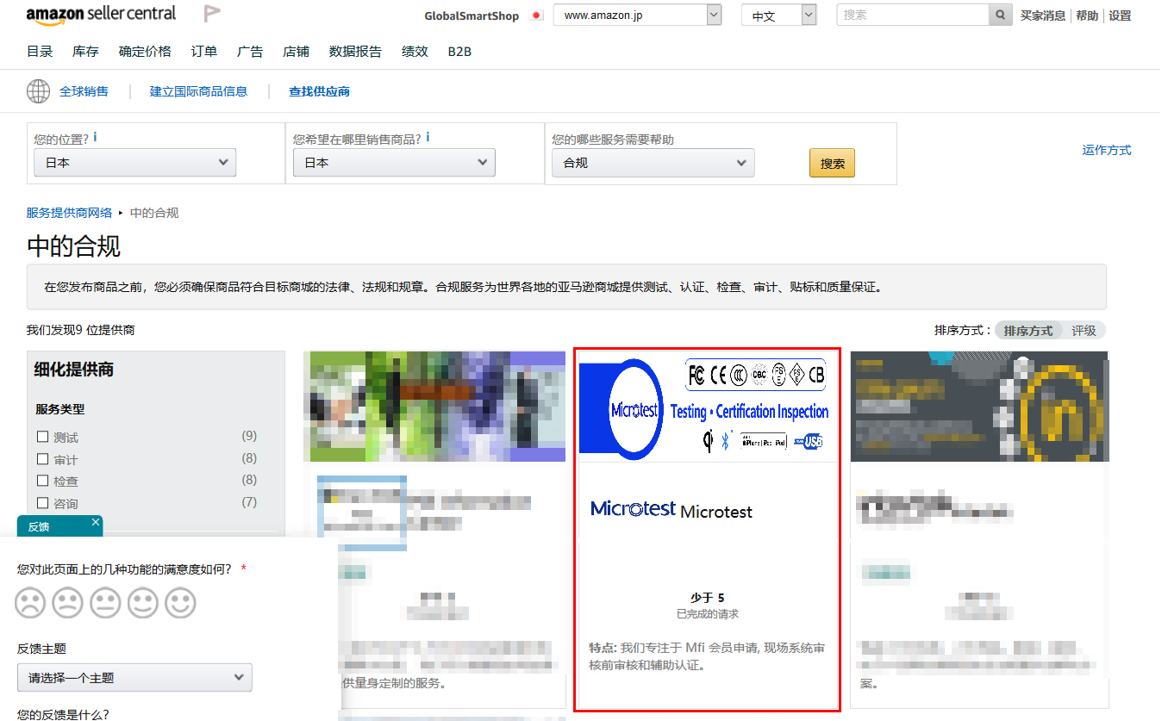The height and width of the screenshot is (721, 1168).
Task: Open the 您的位置 location dropdown
Action: 134,163
